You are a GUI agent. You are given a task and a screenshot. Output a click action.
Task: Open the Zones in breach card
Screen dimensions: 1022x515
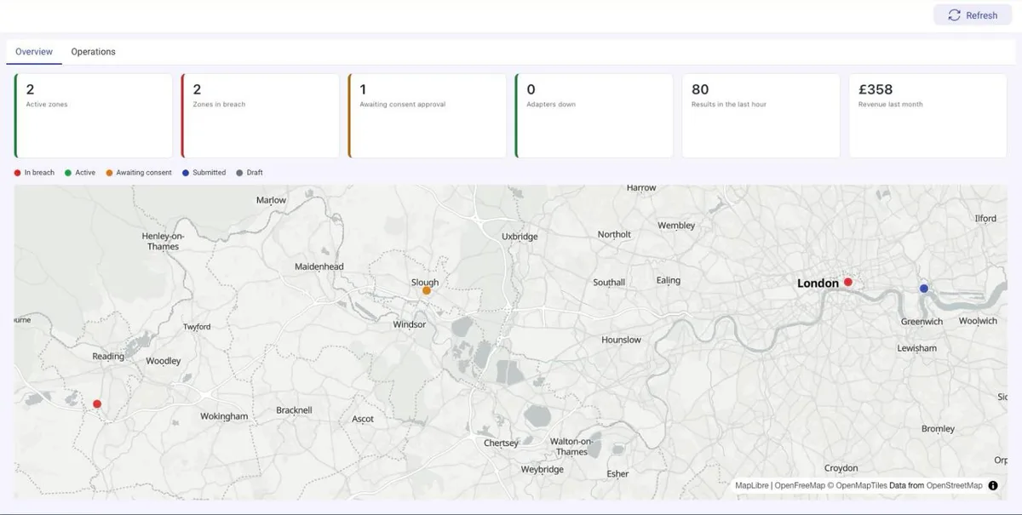click(261, 116)
